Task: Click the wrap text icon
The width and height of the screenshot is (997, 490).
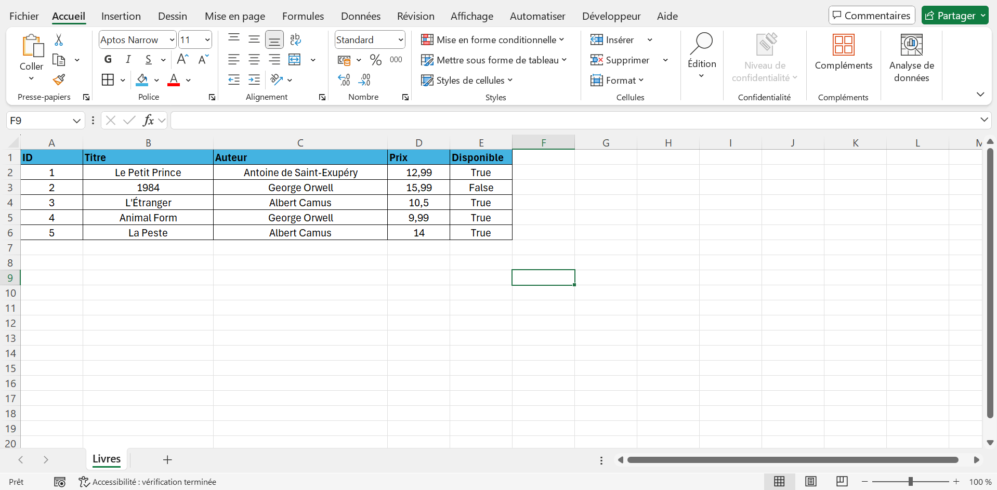Action: [x=295, y=39]
